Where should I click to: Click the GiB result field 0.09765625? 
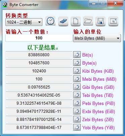[39, 87]
